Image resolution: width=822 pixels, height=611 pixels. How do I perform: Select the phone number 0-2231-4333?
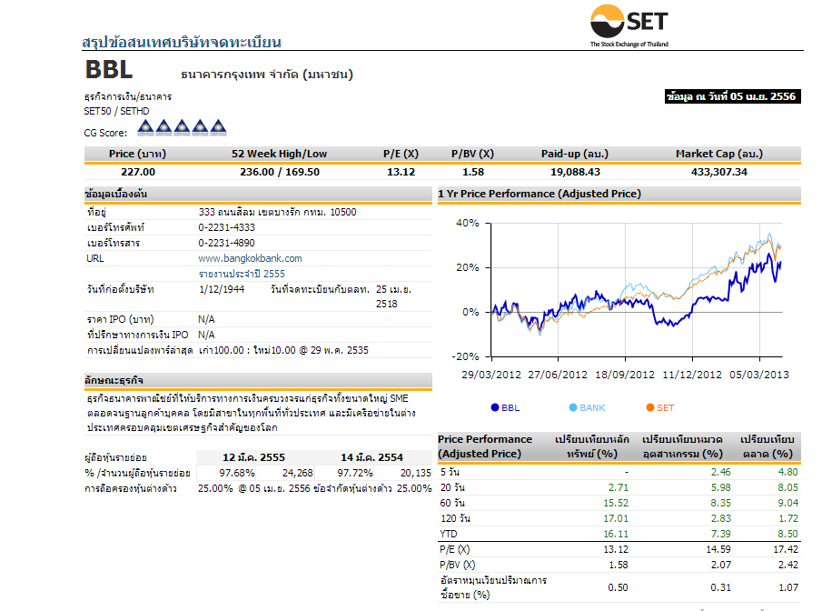226,227
